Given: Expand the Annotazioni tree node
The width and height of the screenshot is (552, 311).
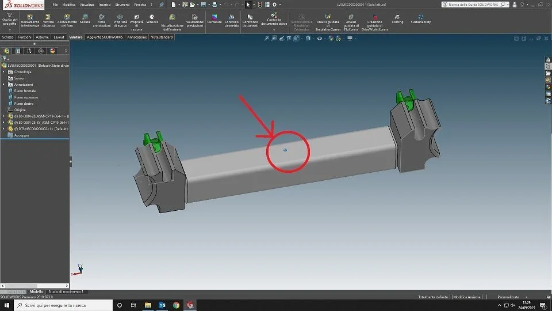Looking at the screenshot, I should [3, 85].
